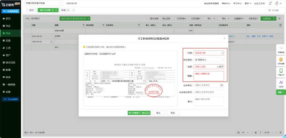Screen dimensions: 286x138
Task: Open the tab list dropdown after 账套 tab
Action: click(x=73, y=10)
